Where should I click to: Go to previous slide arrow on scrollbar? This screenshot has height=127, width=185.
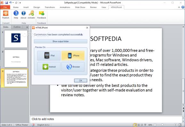tap(183, 108)
